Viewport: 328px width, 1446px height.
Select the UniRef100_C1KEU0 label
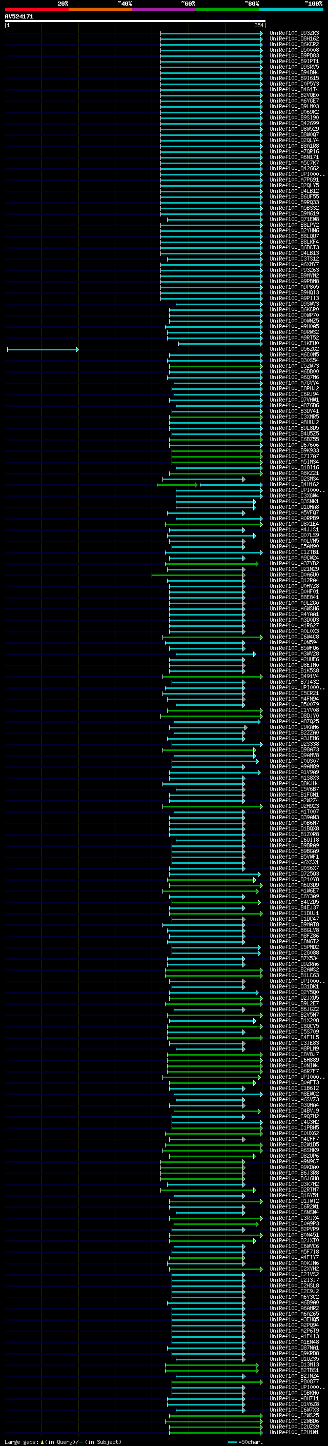click(294, 344)
